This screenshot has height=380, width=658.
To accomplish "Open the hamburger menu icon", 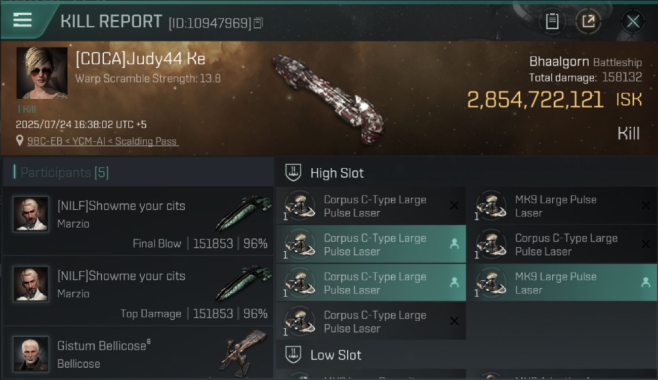I will click(22, 20).
